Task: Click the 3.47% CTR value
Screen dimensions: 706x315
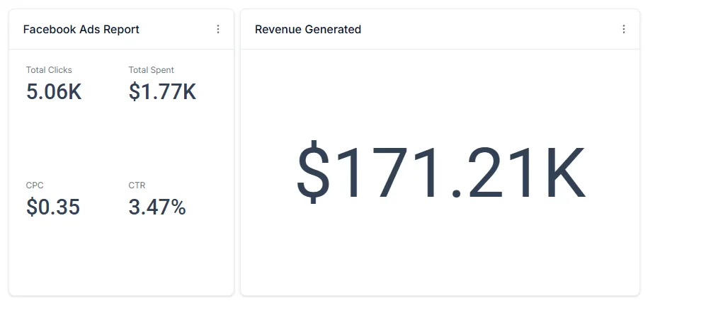Action: click(x=157, y=207)
